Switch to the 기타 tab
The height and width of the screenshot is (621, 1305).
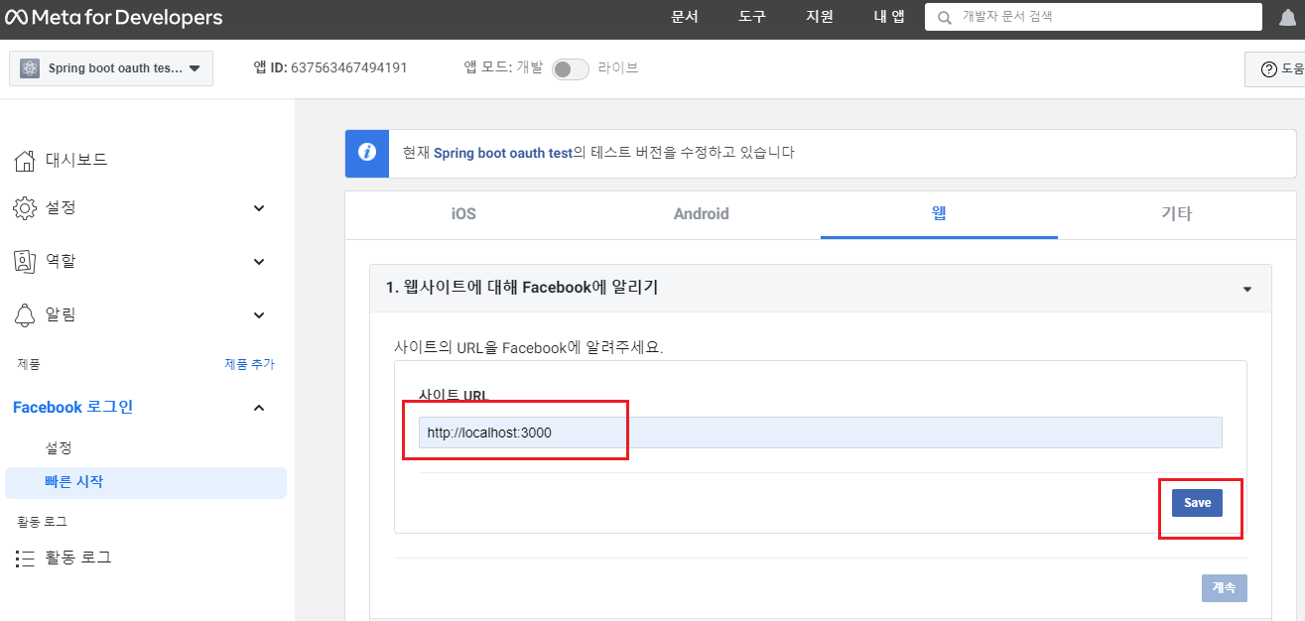[1177, 214]
